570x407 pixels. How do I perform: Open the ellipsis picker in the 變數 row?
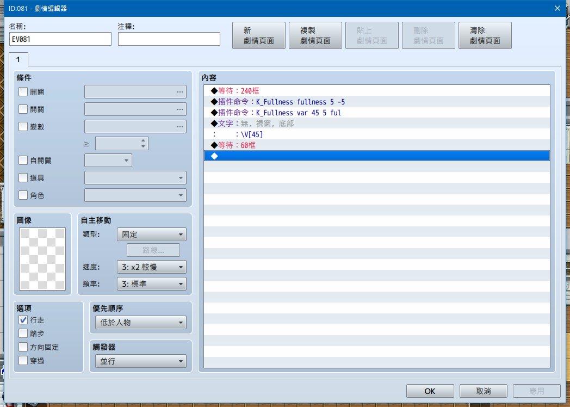(180, 127)
